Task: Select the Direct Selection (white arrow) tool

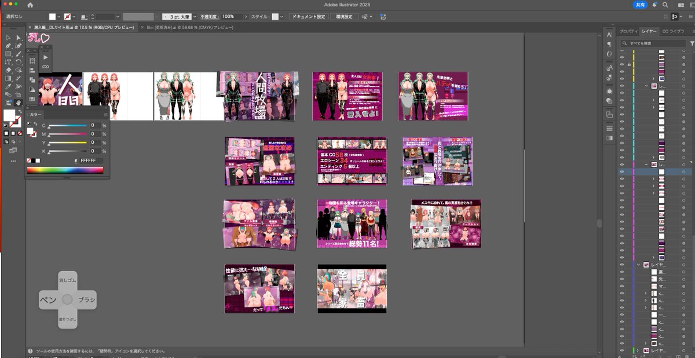Action: point(19,38)
